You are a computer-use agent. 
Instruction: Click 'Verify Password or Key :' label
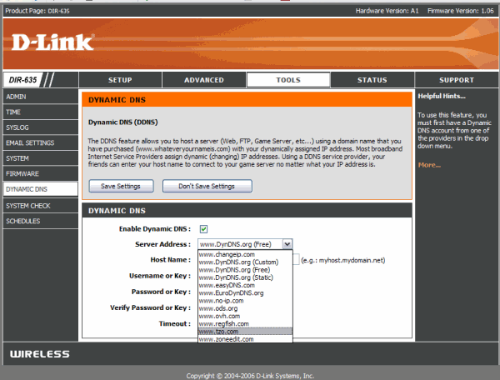(x=151, y=307)
